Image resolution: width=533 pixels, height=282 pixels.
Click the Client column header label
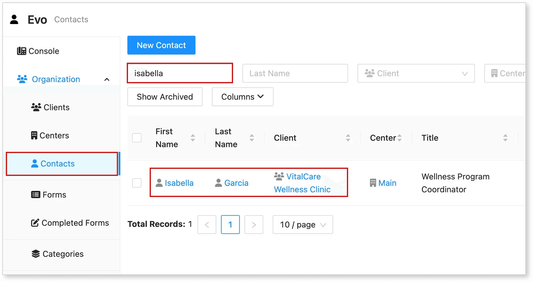[x=285, y=138]
